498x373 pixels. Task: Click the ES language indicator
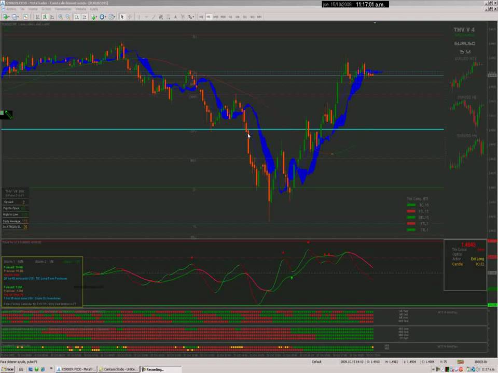coord(21,369)
